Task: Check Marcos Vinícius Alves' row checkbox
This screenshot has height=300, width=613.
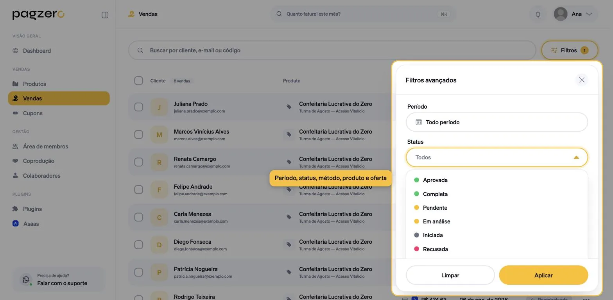Action: coord(138,134)
